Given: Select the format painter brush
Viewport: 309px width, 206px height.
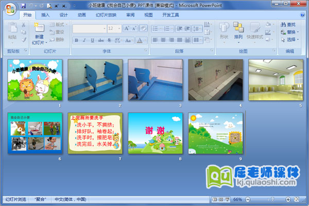Looking at the screenshot, I should click(x=24, y=40).
